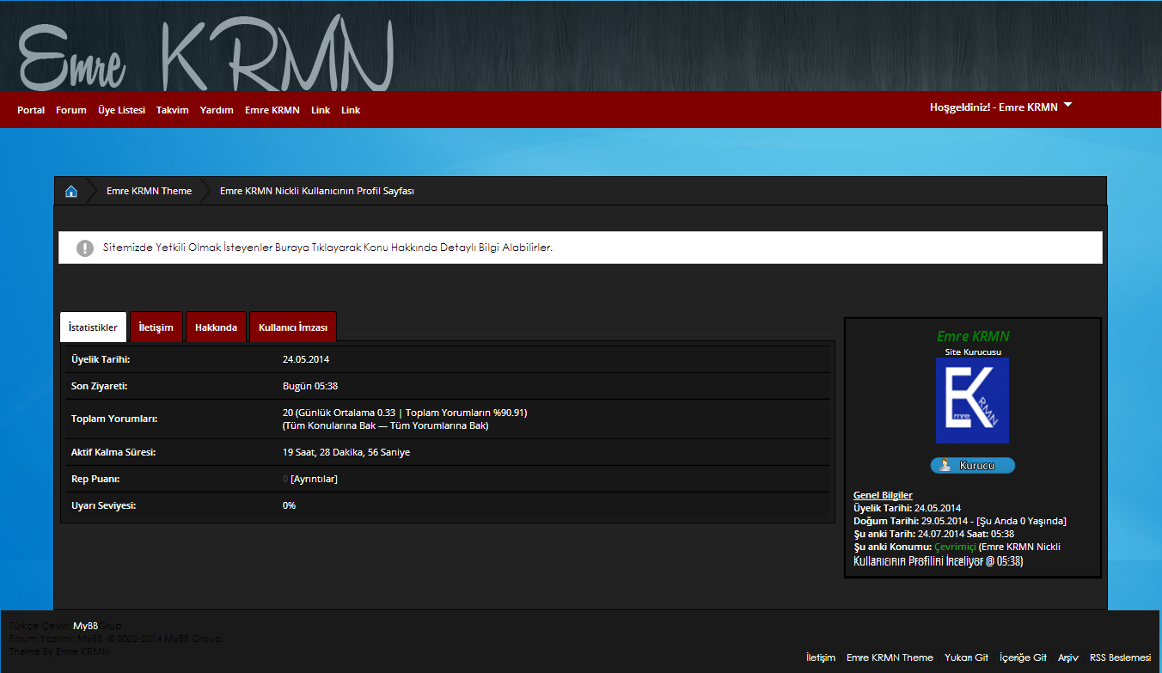Click Emre KRMN Theme in the footer

tap(890, 658)
